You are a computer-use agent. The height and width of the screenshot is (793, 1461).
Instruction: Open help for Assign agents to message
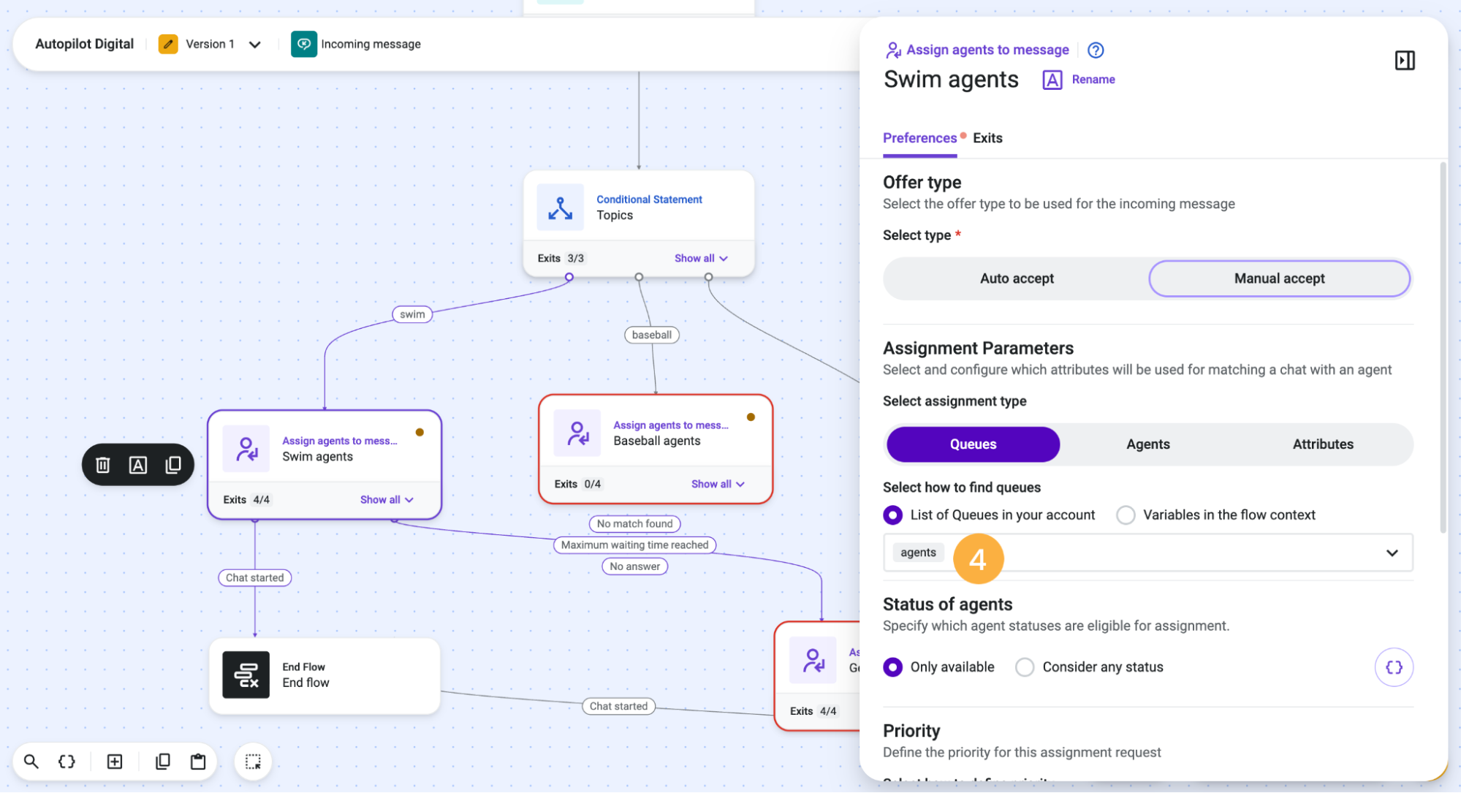pyautogui.click(x=1096, y=50)
